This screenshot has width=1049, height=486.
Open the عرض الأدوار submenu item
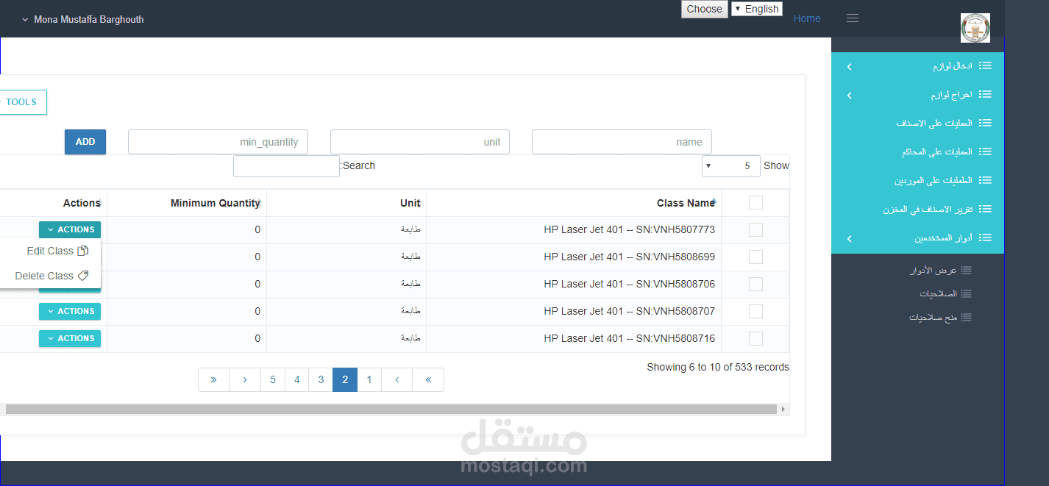coord(940,270)
